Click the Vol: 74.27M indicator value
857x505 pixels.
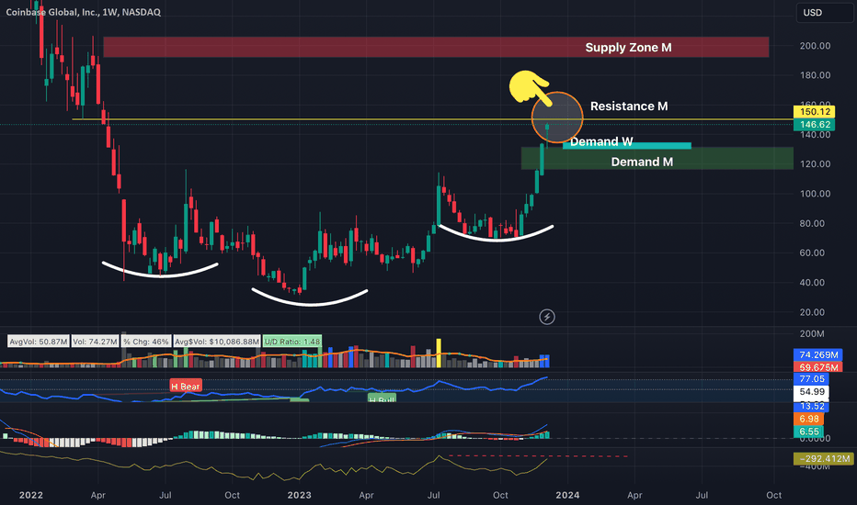95,342
